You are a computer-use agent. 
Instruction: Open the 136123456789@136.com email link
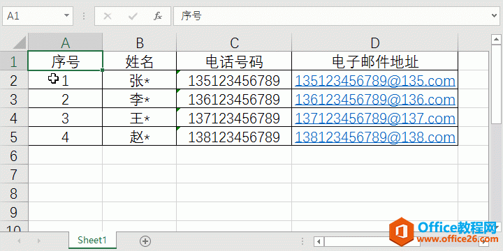tap(375, 100)
